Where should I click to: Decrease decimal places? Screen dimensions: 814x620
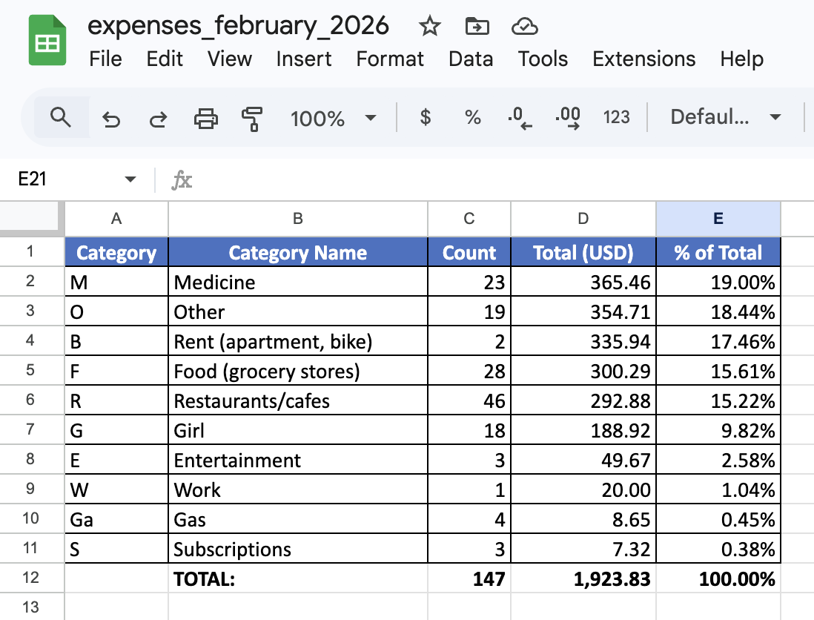(520, 118)
